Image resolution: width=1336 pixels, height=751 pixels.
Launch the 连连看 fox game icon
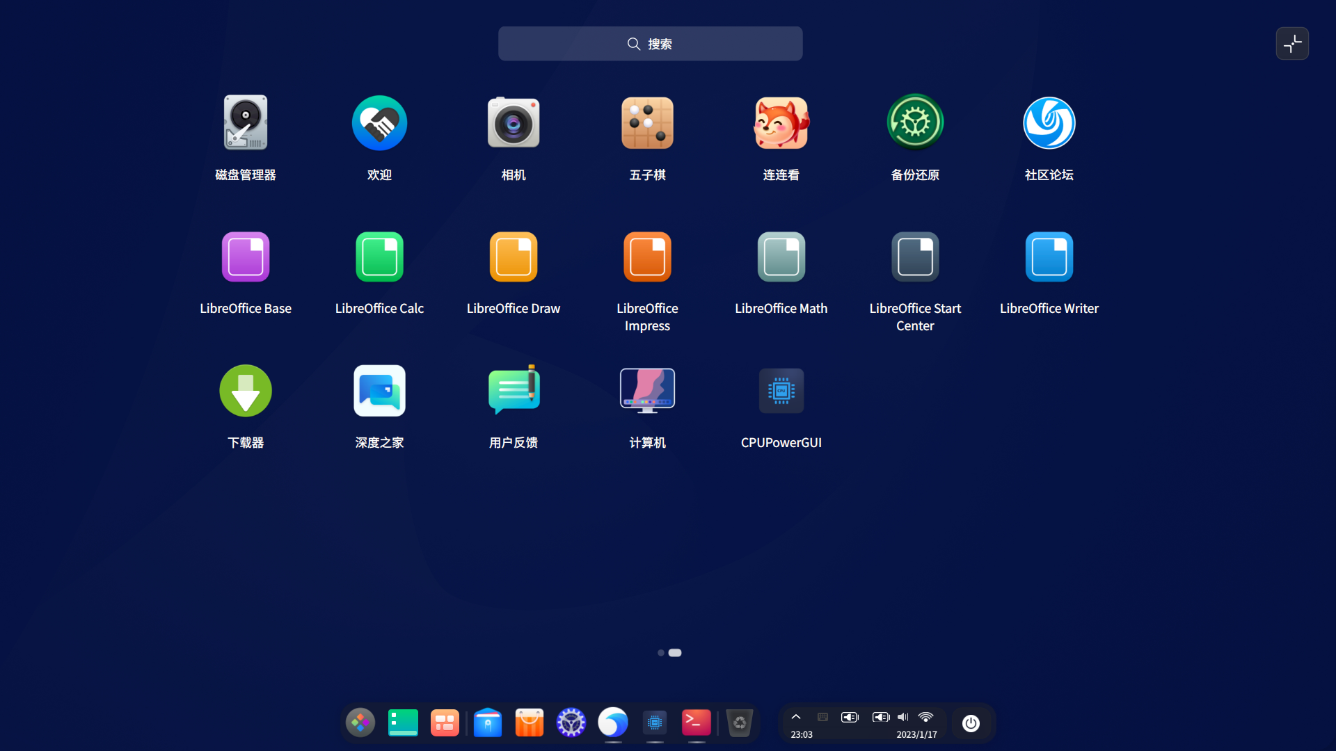pyautogui.click(x=781, y=123)
